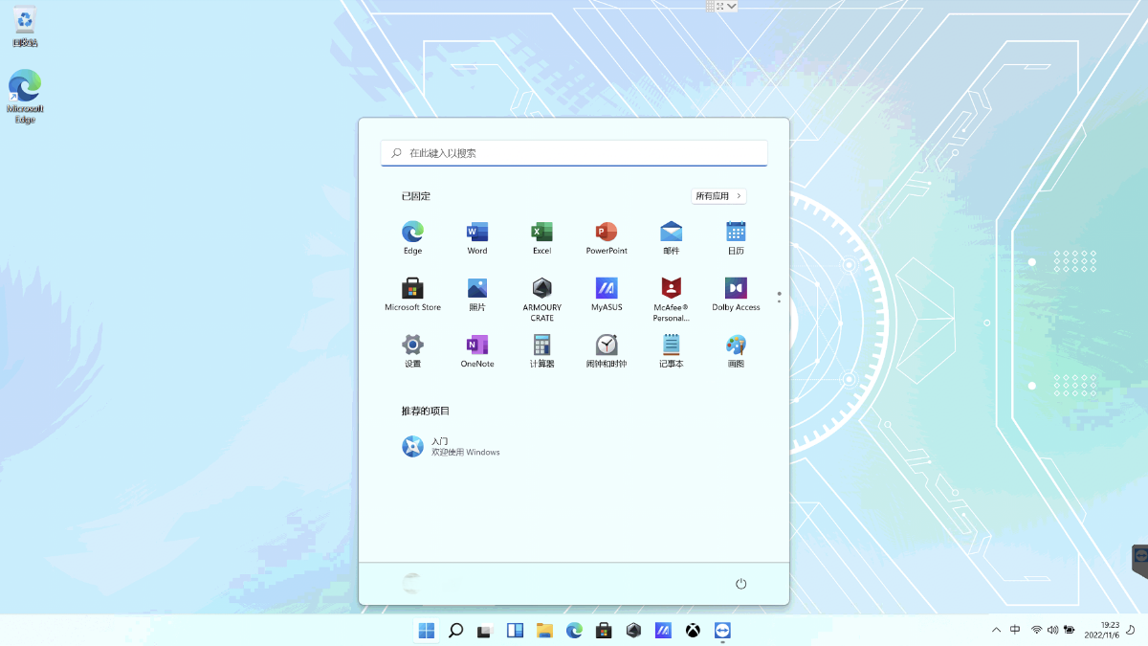Open TeamViewer from the taskbar

coord(722,631)
